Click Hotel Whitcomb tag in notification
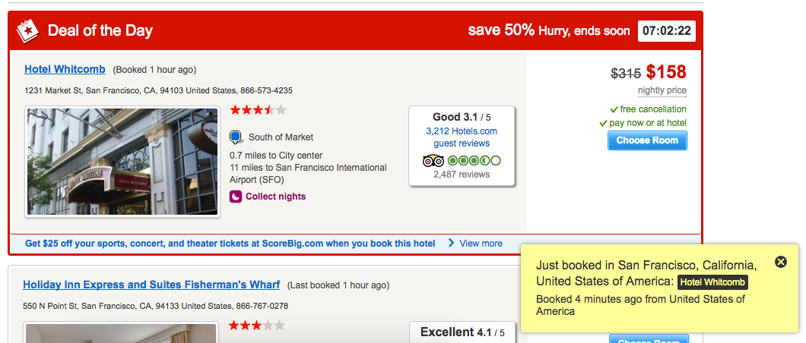 [712, 282]
